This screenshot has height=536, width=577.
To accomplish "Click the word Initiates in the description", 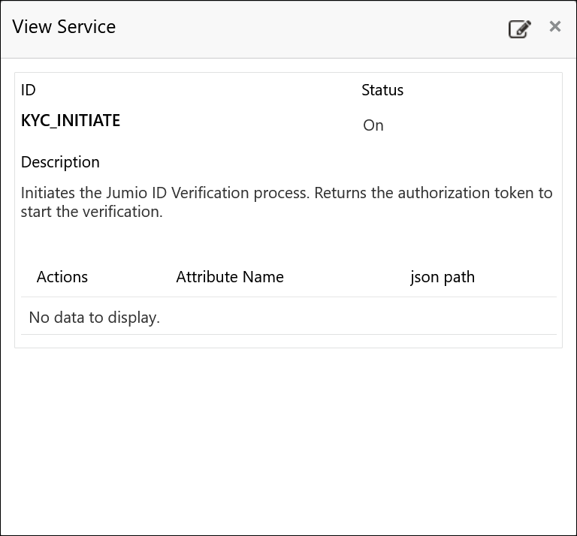I will click(49, 193).
